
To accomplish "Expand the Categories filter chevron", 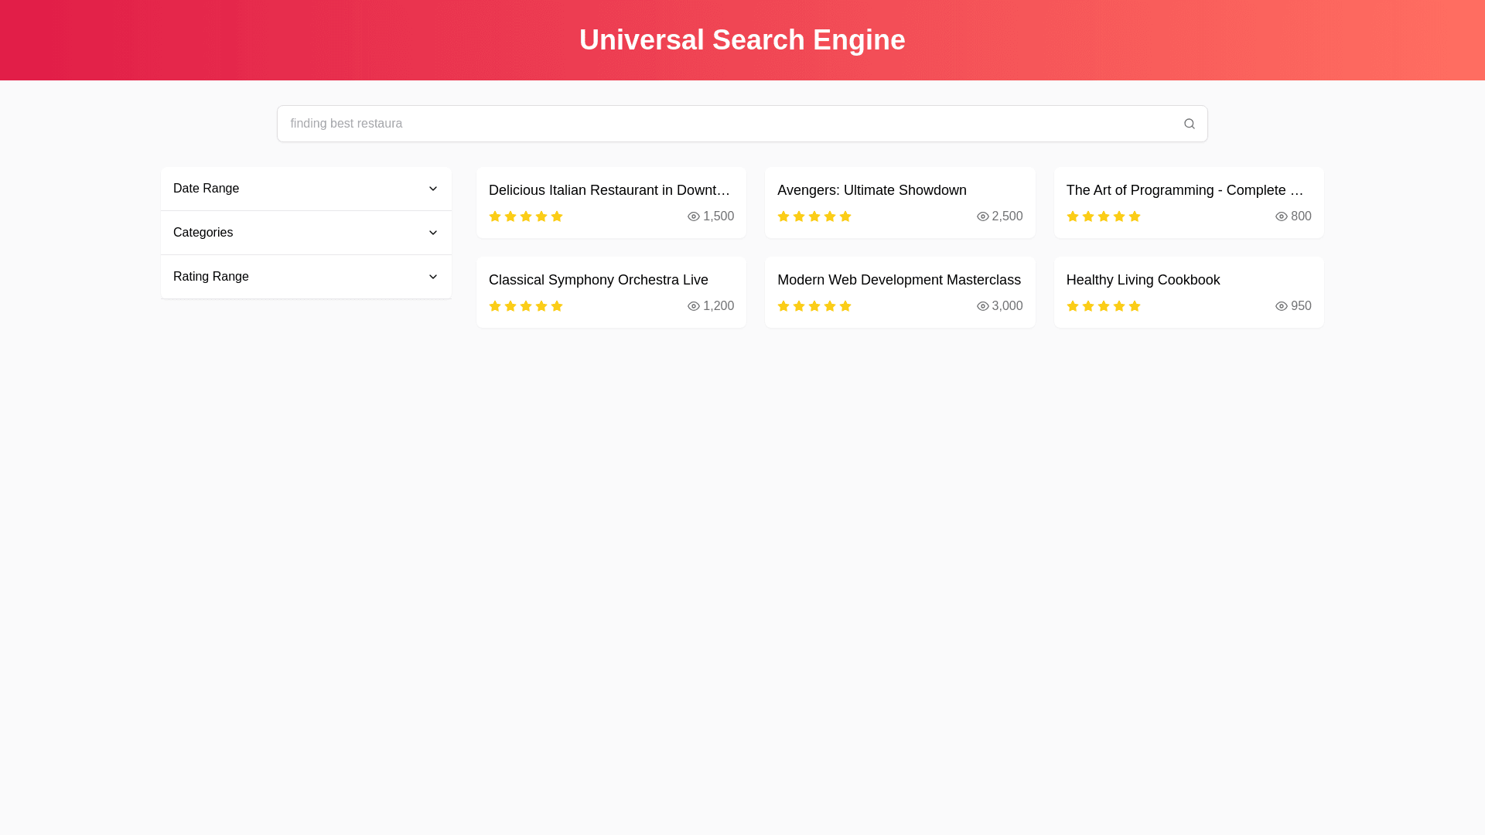I will point(433,233).
